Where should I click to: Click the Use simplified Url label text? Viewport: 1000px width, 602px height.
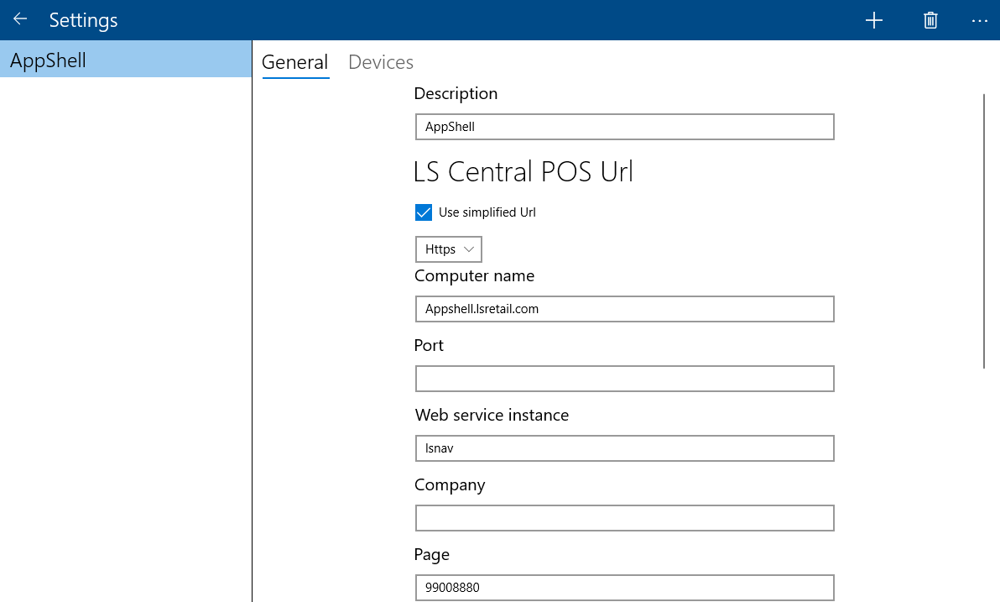pyautogui.click(x=487, y=212)
